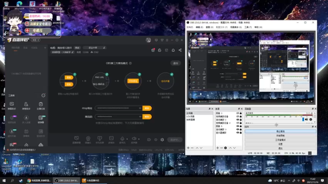Click the screen capture icon in the bottom toolbar
Viewport: 328px width, 184px height.
[x=77, y=138]
